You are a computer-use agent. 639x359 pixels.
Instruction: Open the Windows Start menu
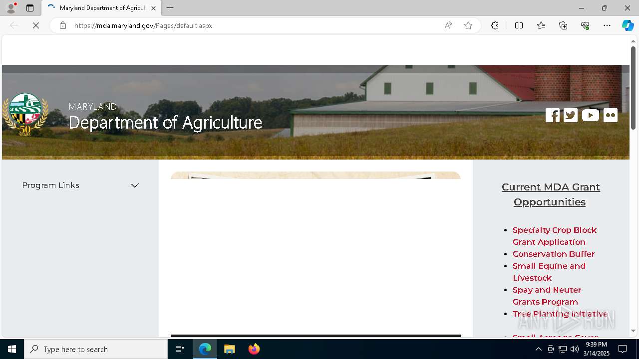[12, 349]
